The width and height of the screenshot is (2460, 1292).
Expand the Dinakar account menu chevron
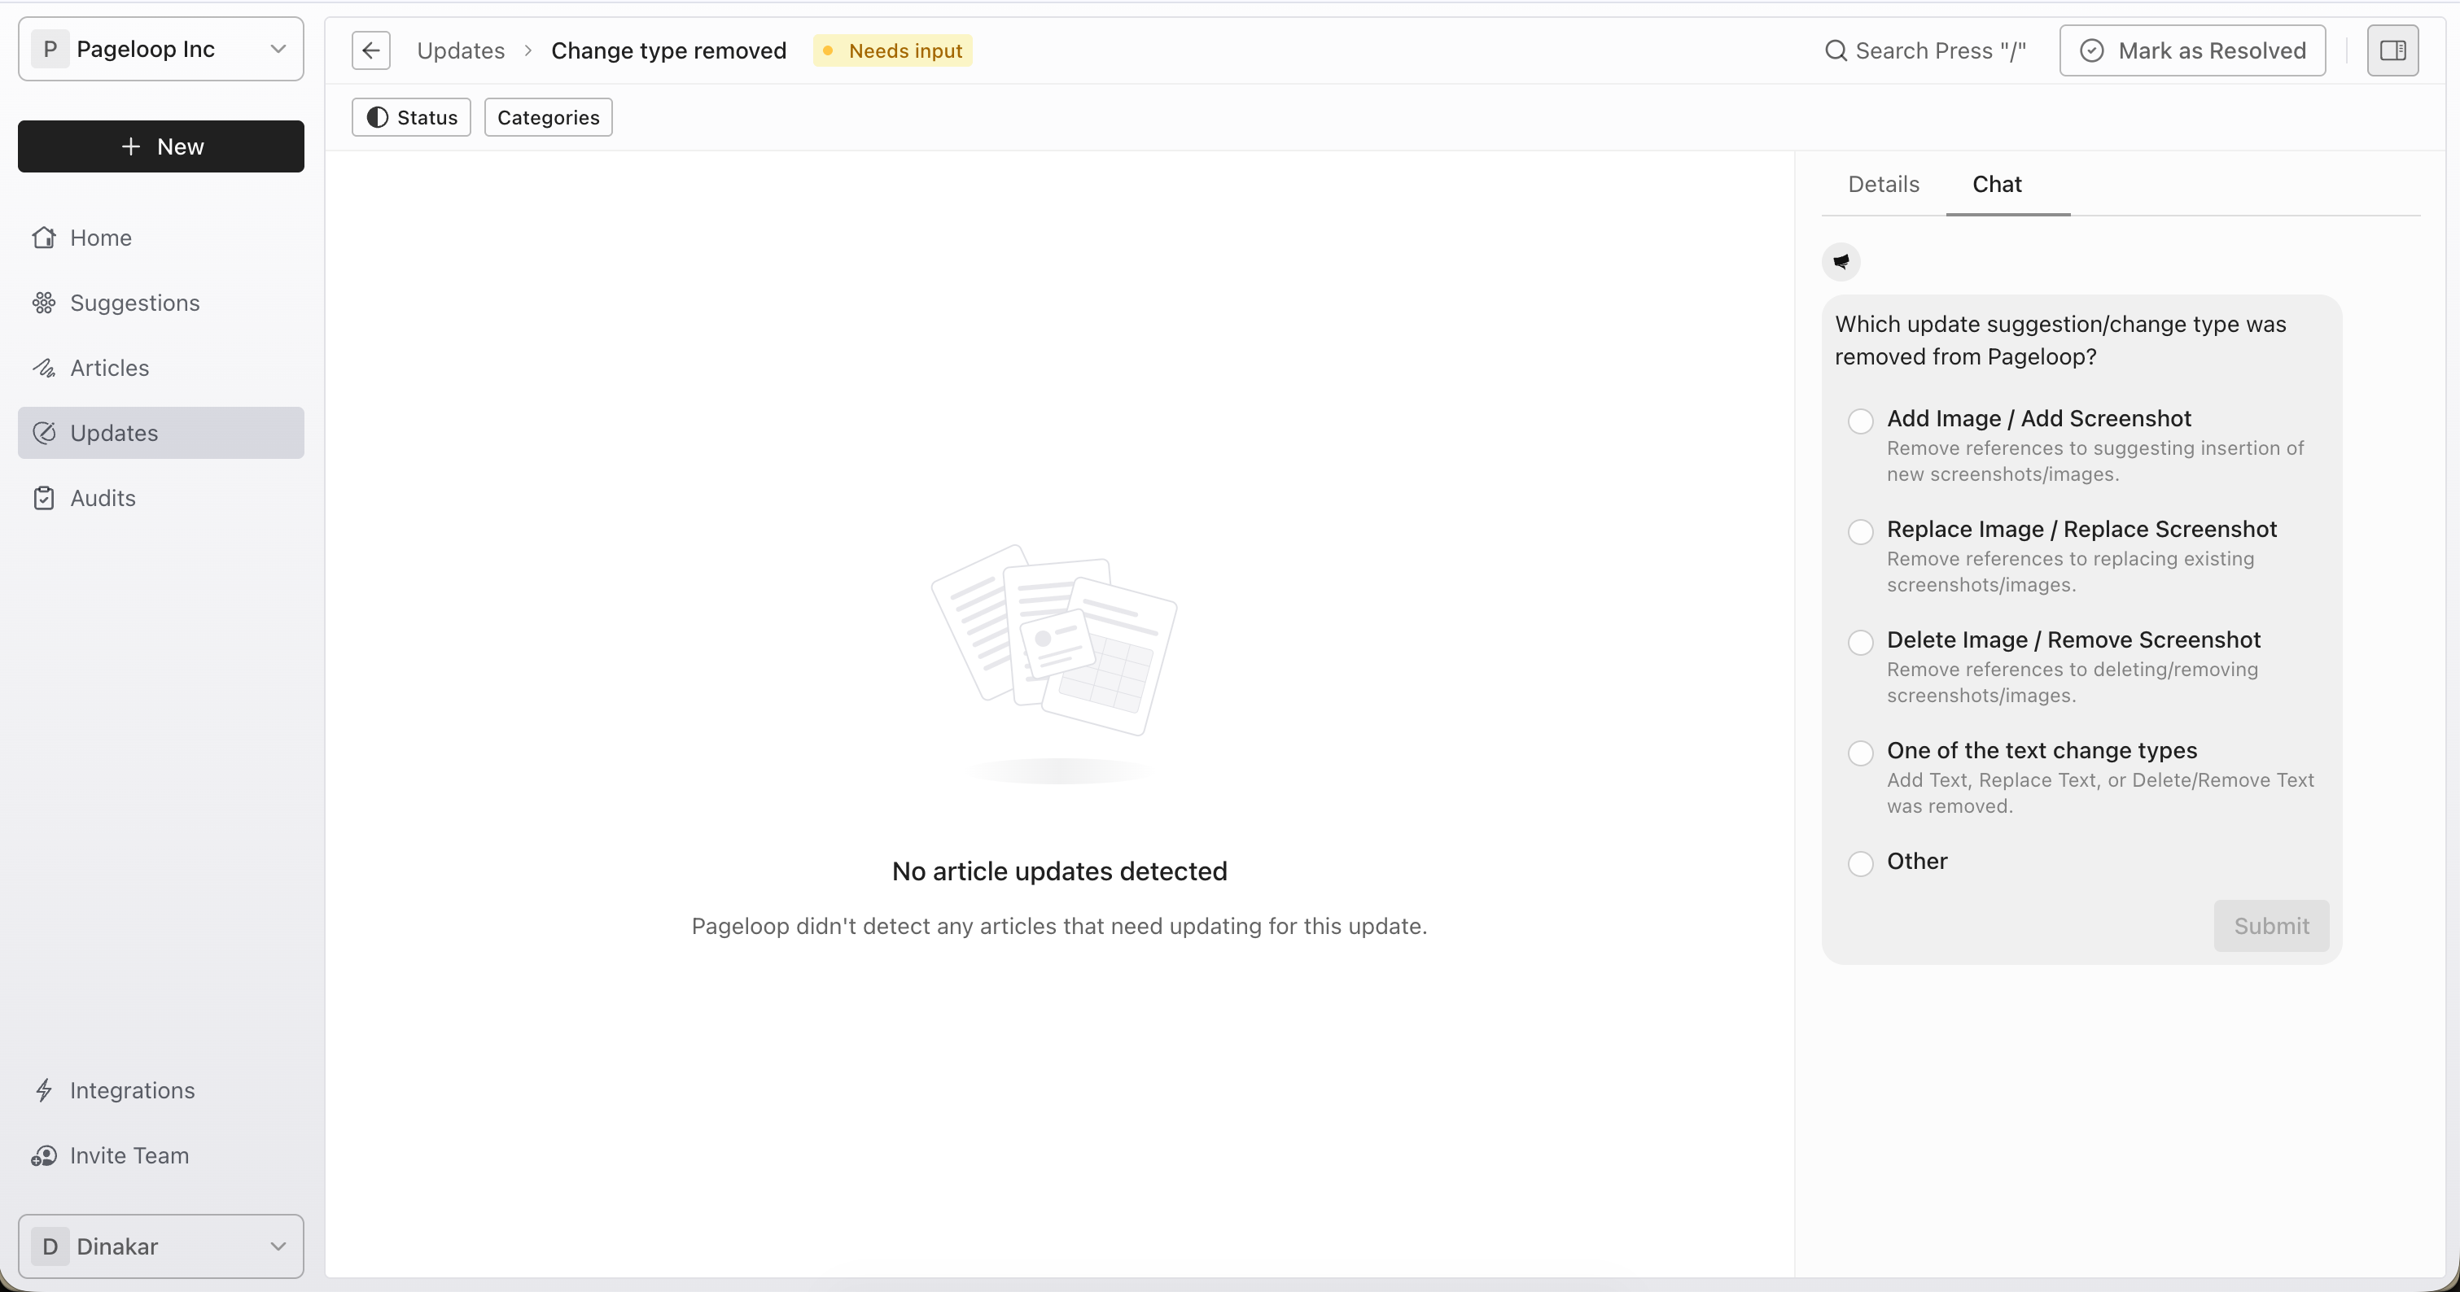coord(278,1246)
